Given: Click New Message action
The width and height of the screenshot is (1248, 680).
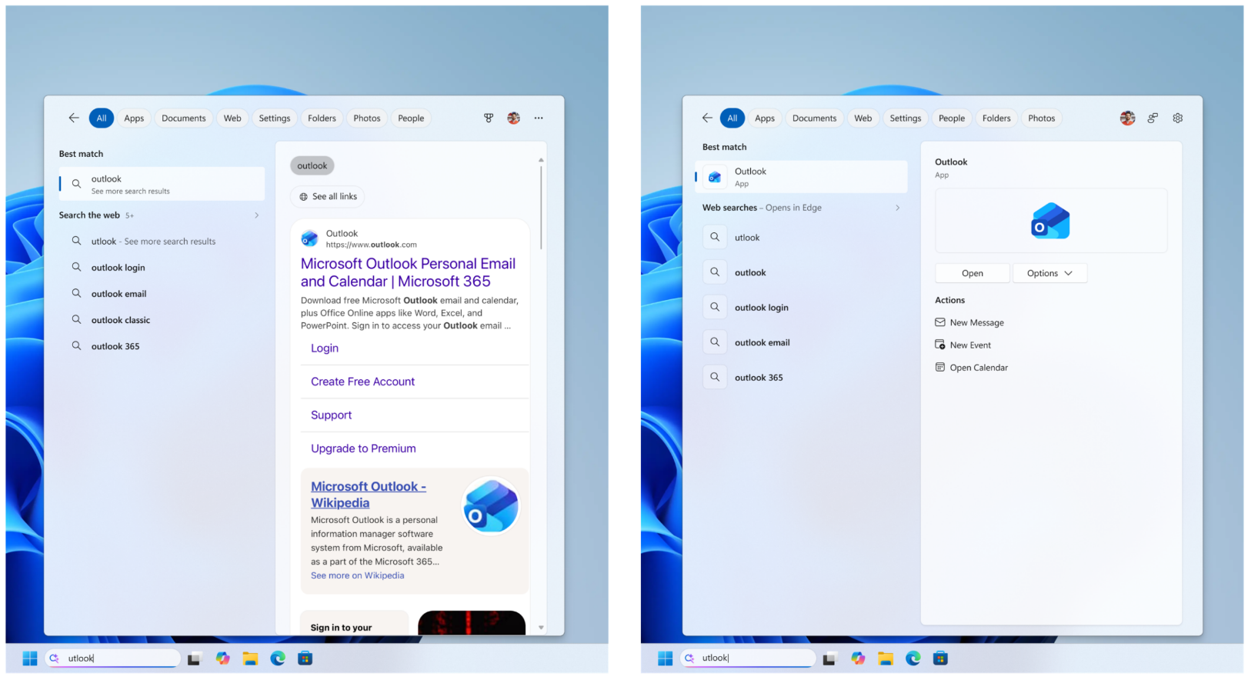Looking at the screenshot, I should [x=969, y=322].
